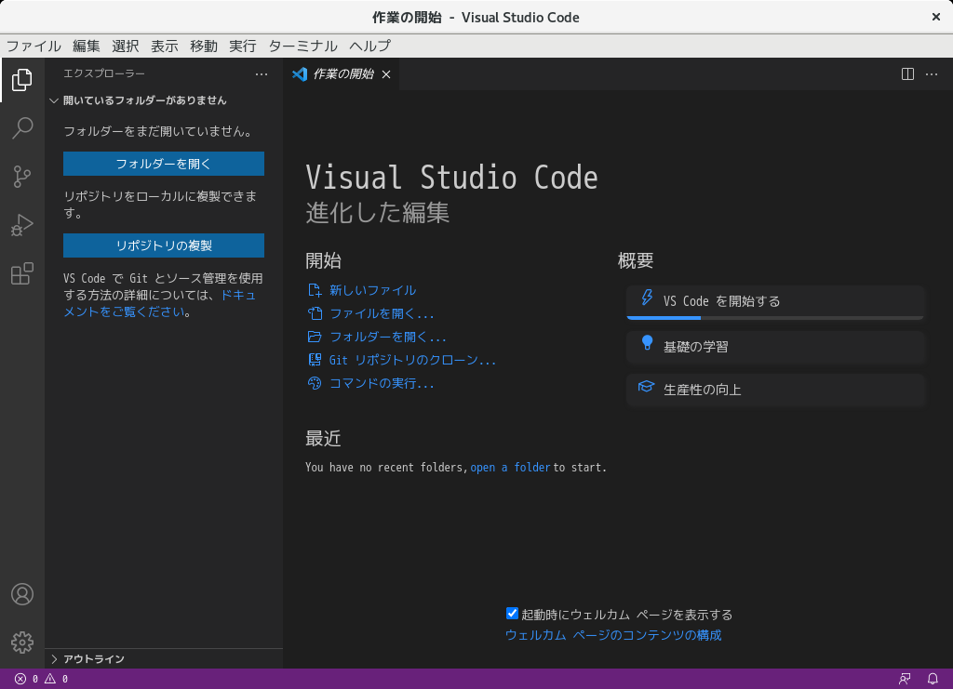The width and height of the screenshot is (953, 689).
Task: Click the lightbulb icon beside 基礎の学習
Action: [x=647, y=343]
